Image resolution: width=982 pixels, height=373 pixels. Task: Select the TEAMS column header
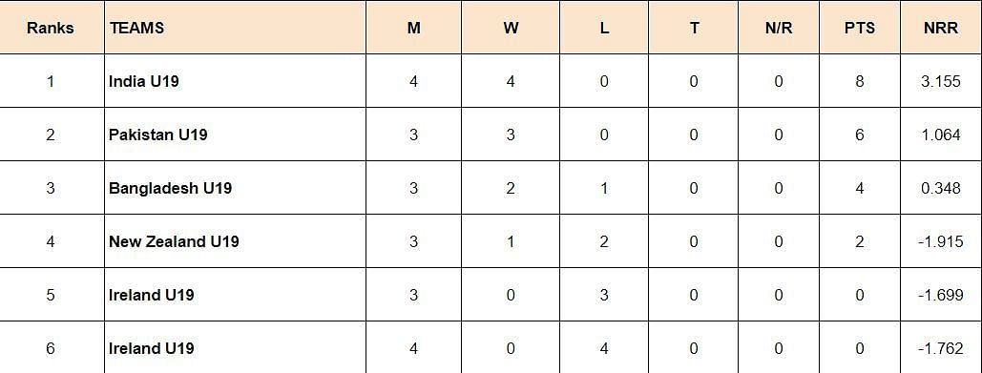point(136,29)
